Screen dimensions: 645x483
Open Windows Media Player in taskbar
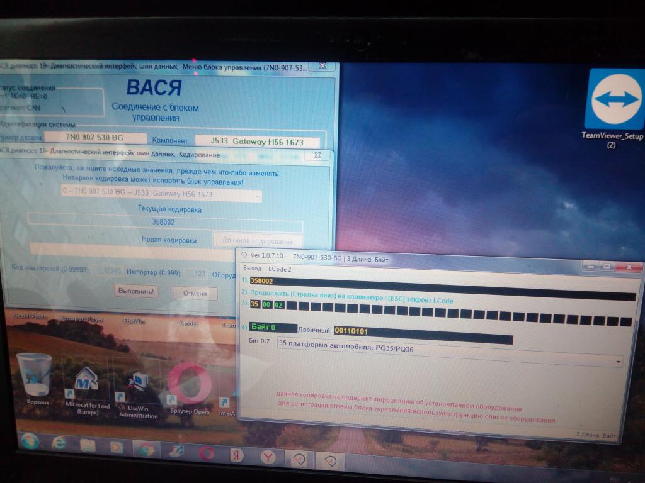(x=117, y=447)
